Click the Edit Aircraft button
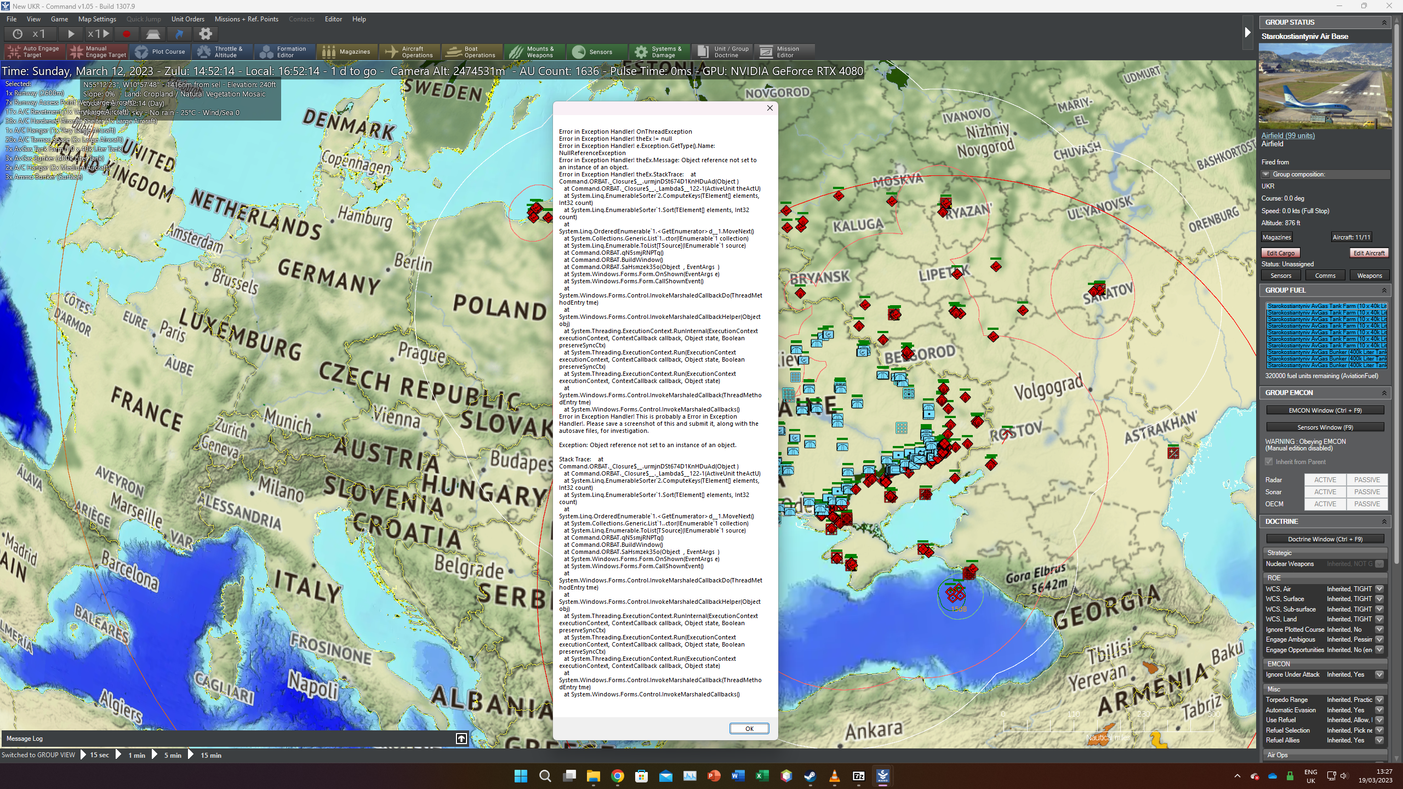Viewport: 1403px width, 789px height. tap(1368, 253)
